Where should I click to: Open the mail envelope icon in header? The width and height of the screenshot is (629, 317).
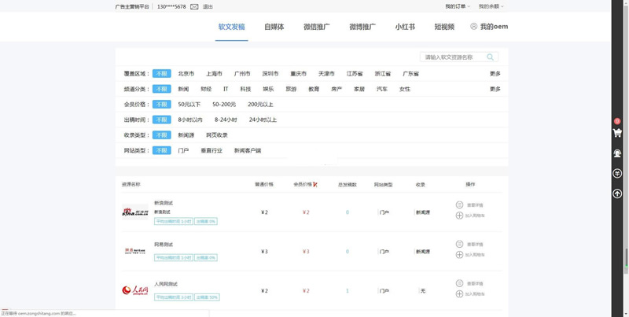pyautogui.click(x=194, y=6)
